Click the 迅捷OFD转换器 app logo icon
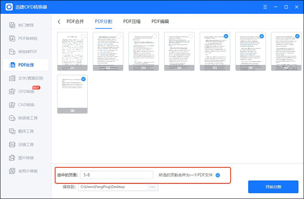This screenshot has height=199, width=304. tap(9, 7)
